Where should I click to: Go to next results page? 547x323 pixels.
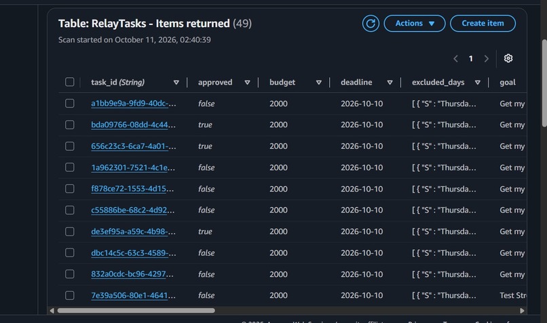(487, 59)
